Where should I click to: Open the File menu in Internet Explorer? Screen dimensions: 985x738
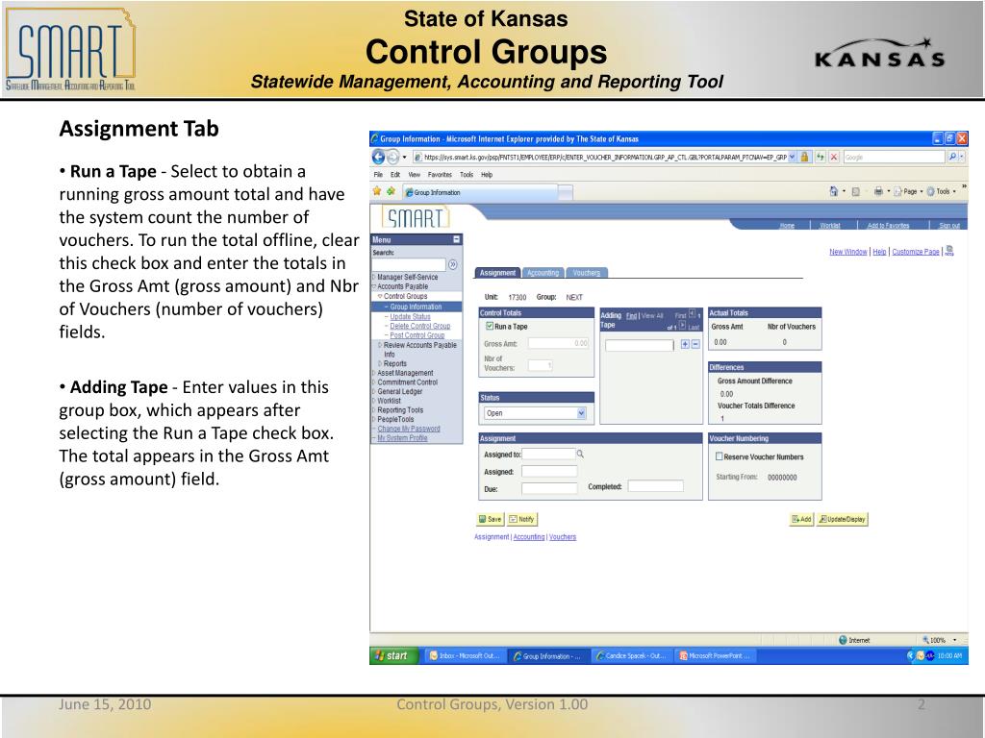click(x=378, y=175)
